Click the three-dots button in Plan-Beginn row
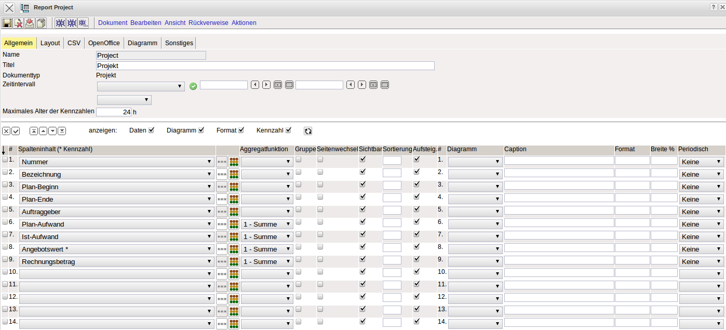This screenshot has width=726, height=330. (x=222, y=187)
